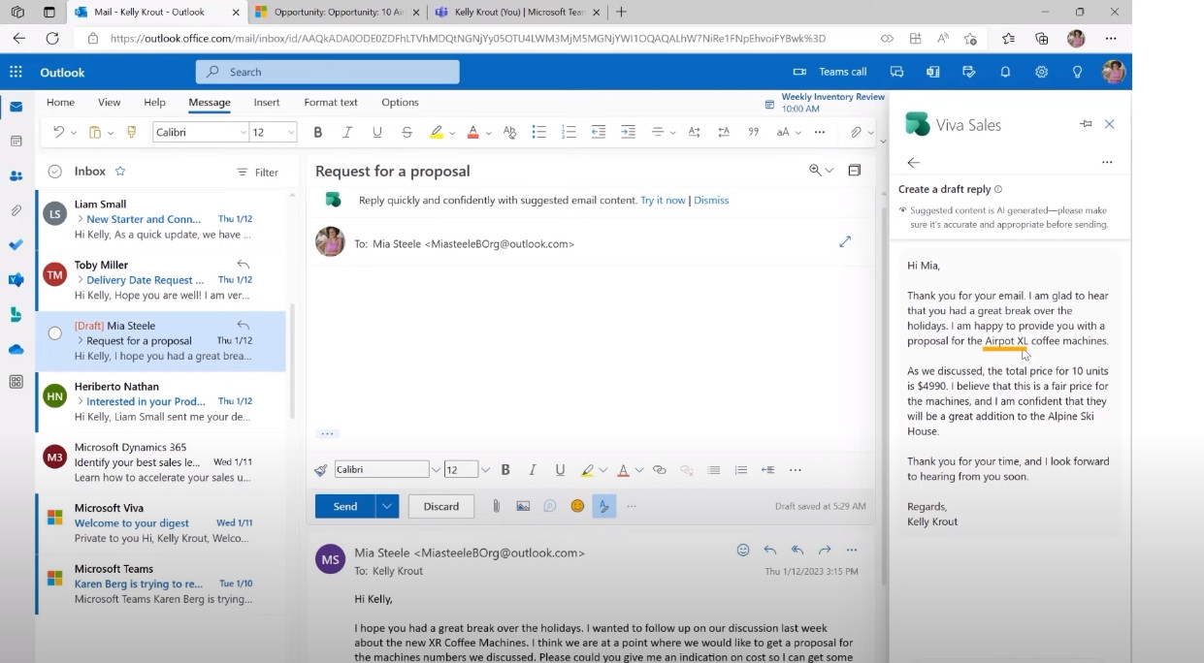Open the Insert ribbon tab
The image size is (1204, 663).
tap(267, 102)
